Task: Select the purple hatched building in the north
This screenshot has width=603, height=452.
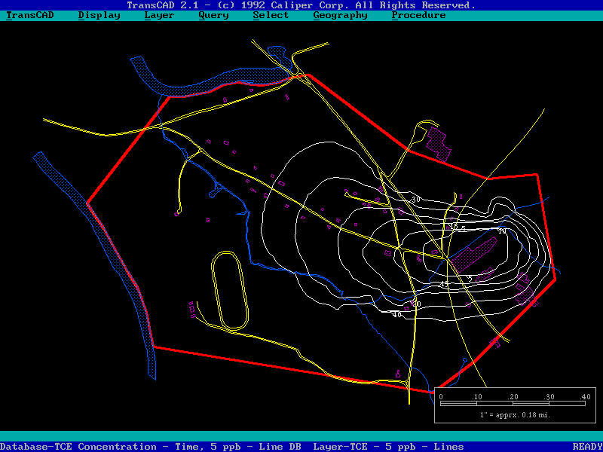Action: pyautogui.click(x=439, y=142)
